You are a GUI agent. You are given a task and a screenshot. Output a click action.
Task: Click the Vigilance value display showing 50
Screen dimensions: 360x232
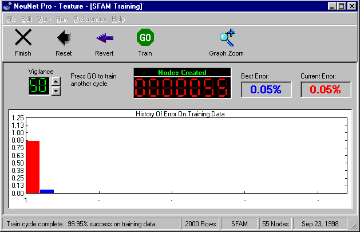tap(39, 86)
